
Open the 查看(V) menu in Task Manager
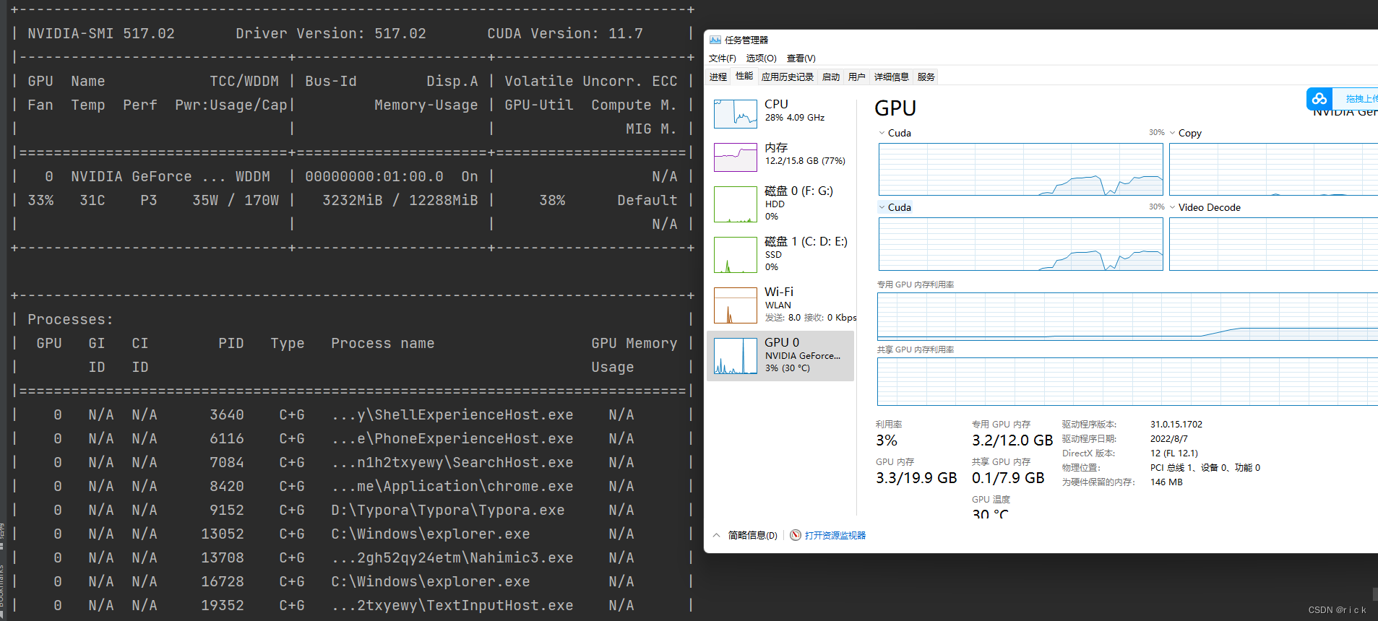pyautogui.click(x=801, y=58)
